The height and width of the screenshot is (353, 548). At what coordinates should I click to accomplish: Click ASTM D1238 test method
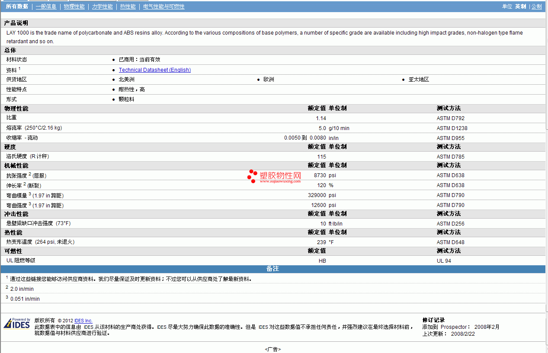452,128
